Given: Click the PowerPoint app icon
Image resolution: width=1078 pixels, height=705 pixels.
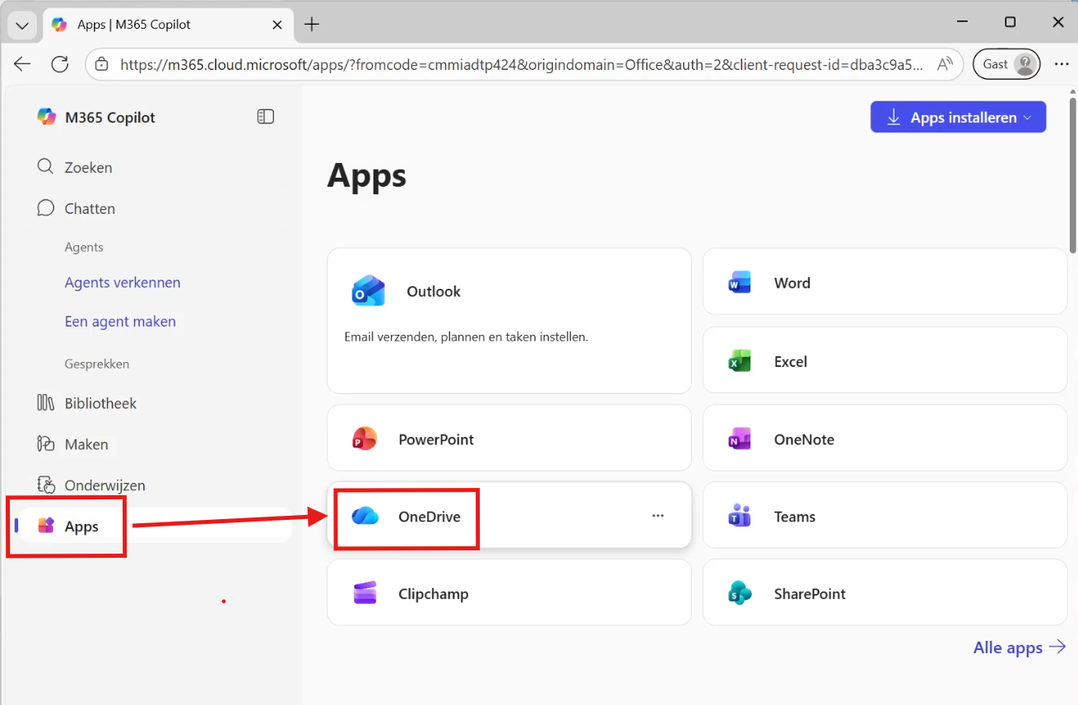Looking at the screenshot, I should (x=365, y=439).
